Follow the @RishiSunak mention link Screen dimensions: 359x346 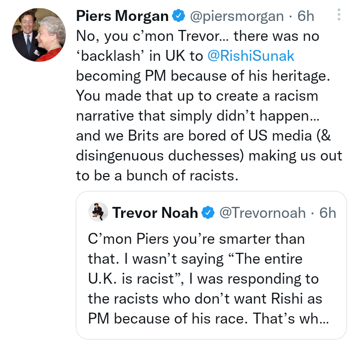pyautogui.click(x=245, y=56)
